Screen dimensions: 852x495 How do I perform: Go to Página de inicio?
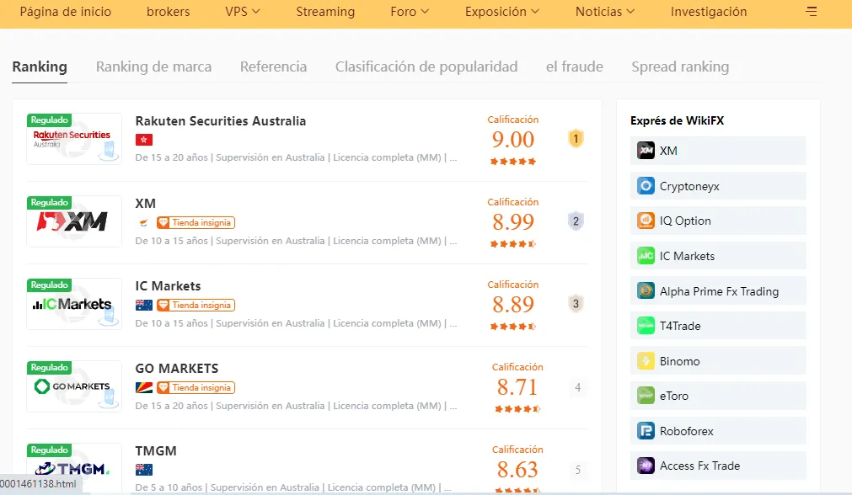[66, 12]
